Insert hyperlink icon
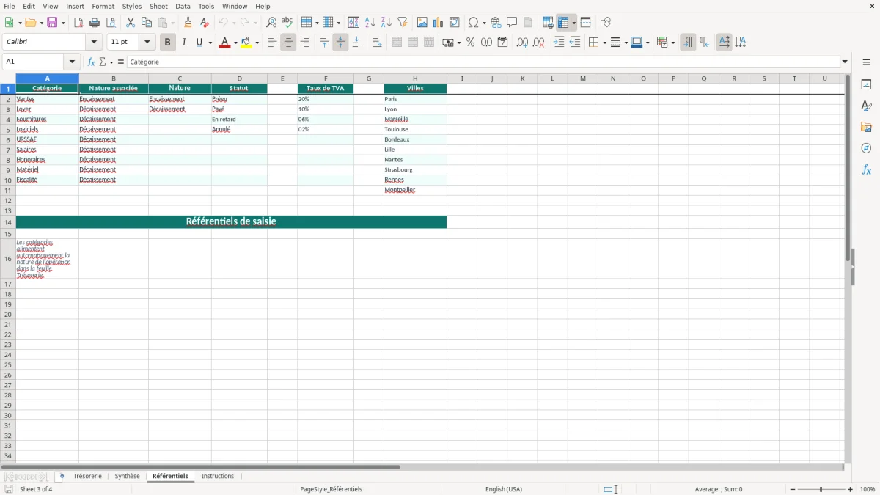This screenshot has height=495, width=880. (x=496, y=23)
